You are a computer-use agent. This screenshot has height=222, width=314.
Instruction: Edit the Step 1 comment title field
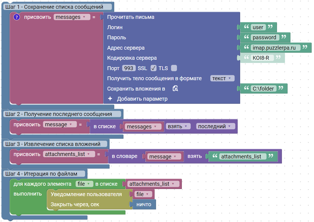pos(58,7)
